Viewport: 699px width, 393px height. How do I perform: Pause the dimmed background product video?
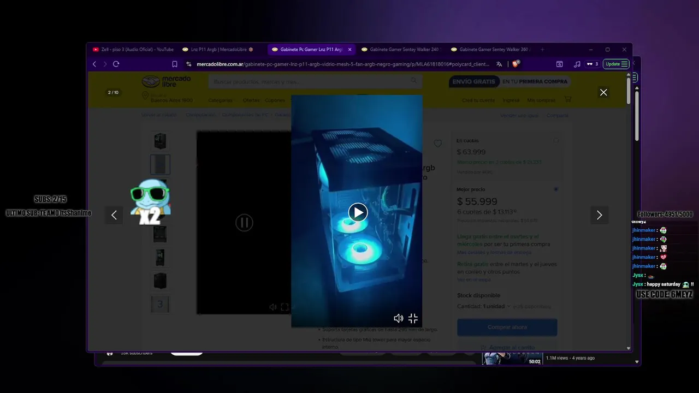pos(244,222)
